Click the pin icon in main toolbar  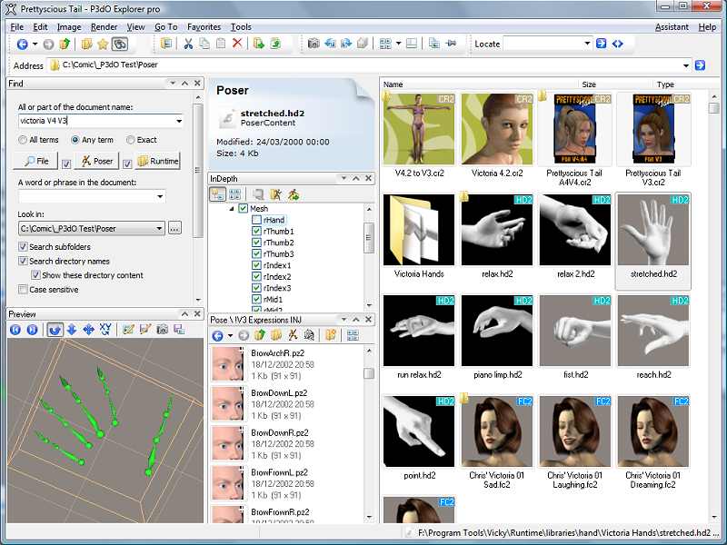(x=450, y=44)
